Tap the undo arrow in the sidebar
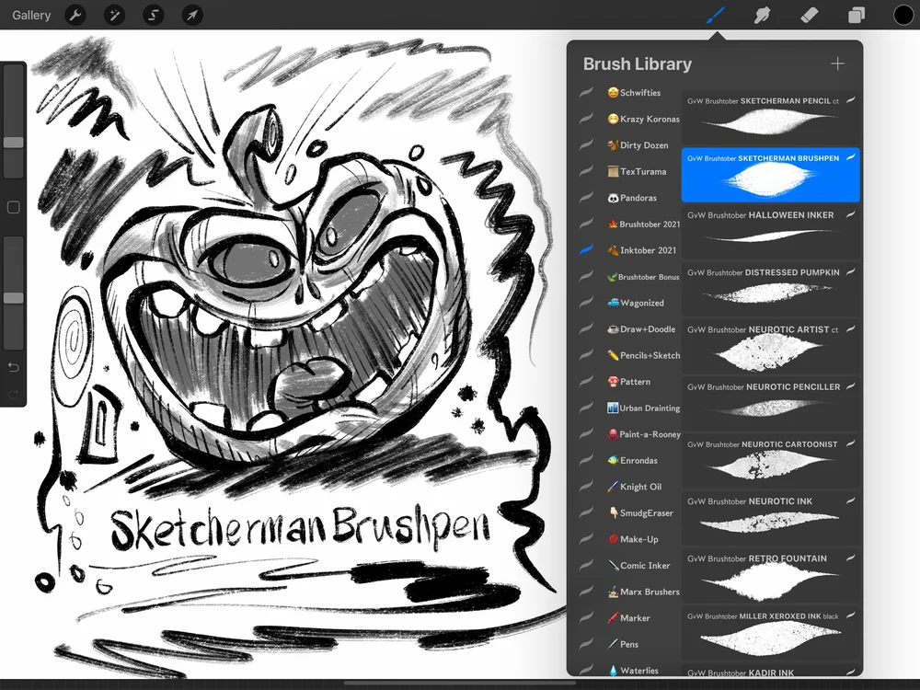This screenshot has height=690, width=920. click(13, 366)
